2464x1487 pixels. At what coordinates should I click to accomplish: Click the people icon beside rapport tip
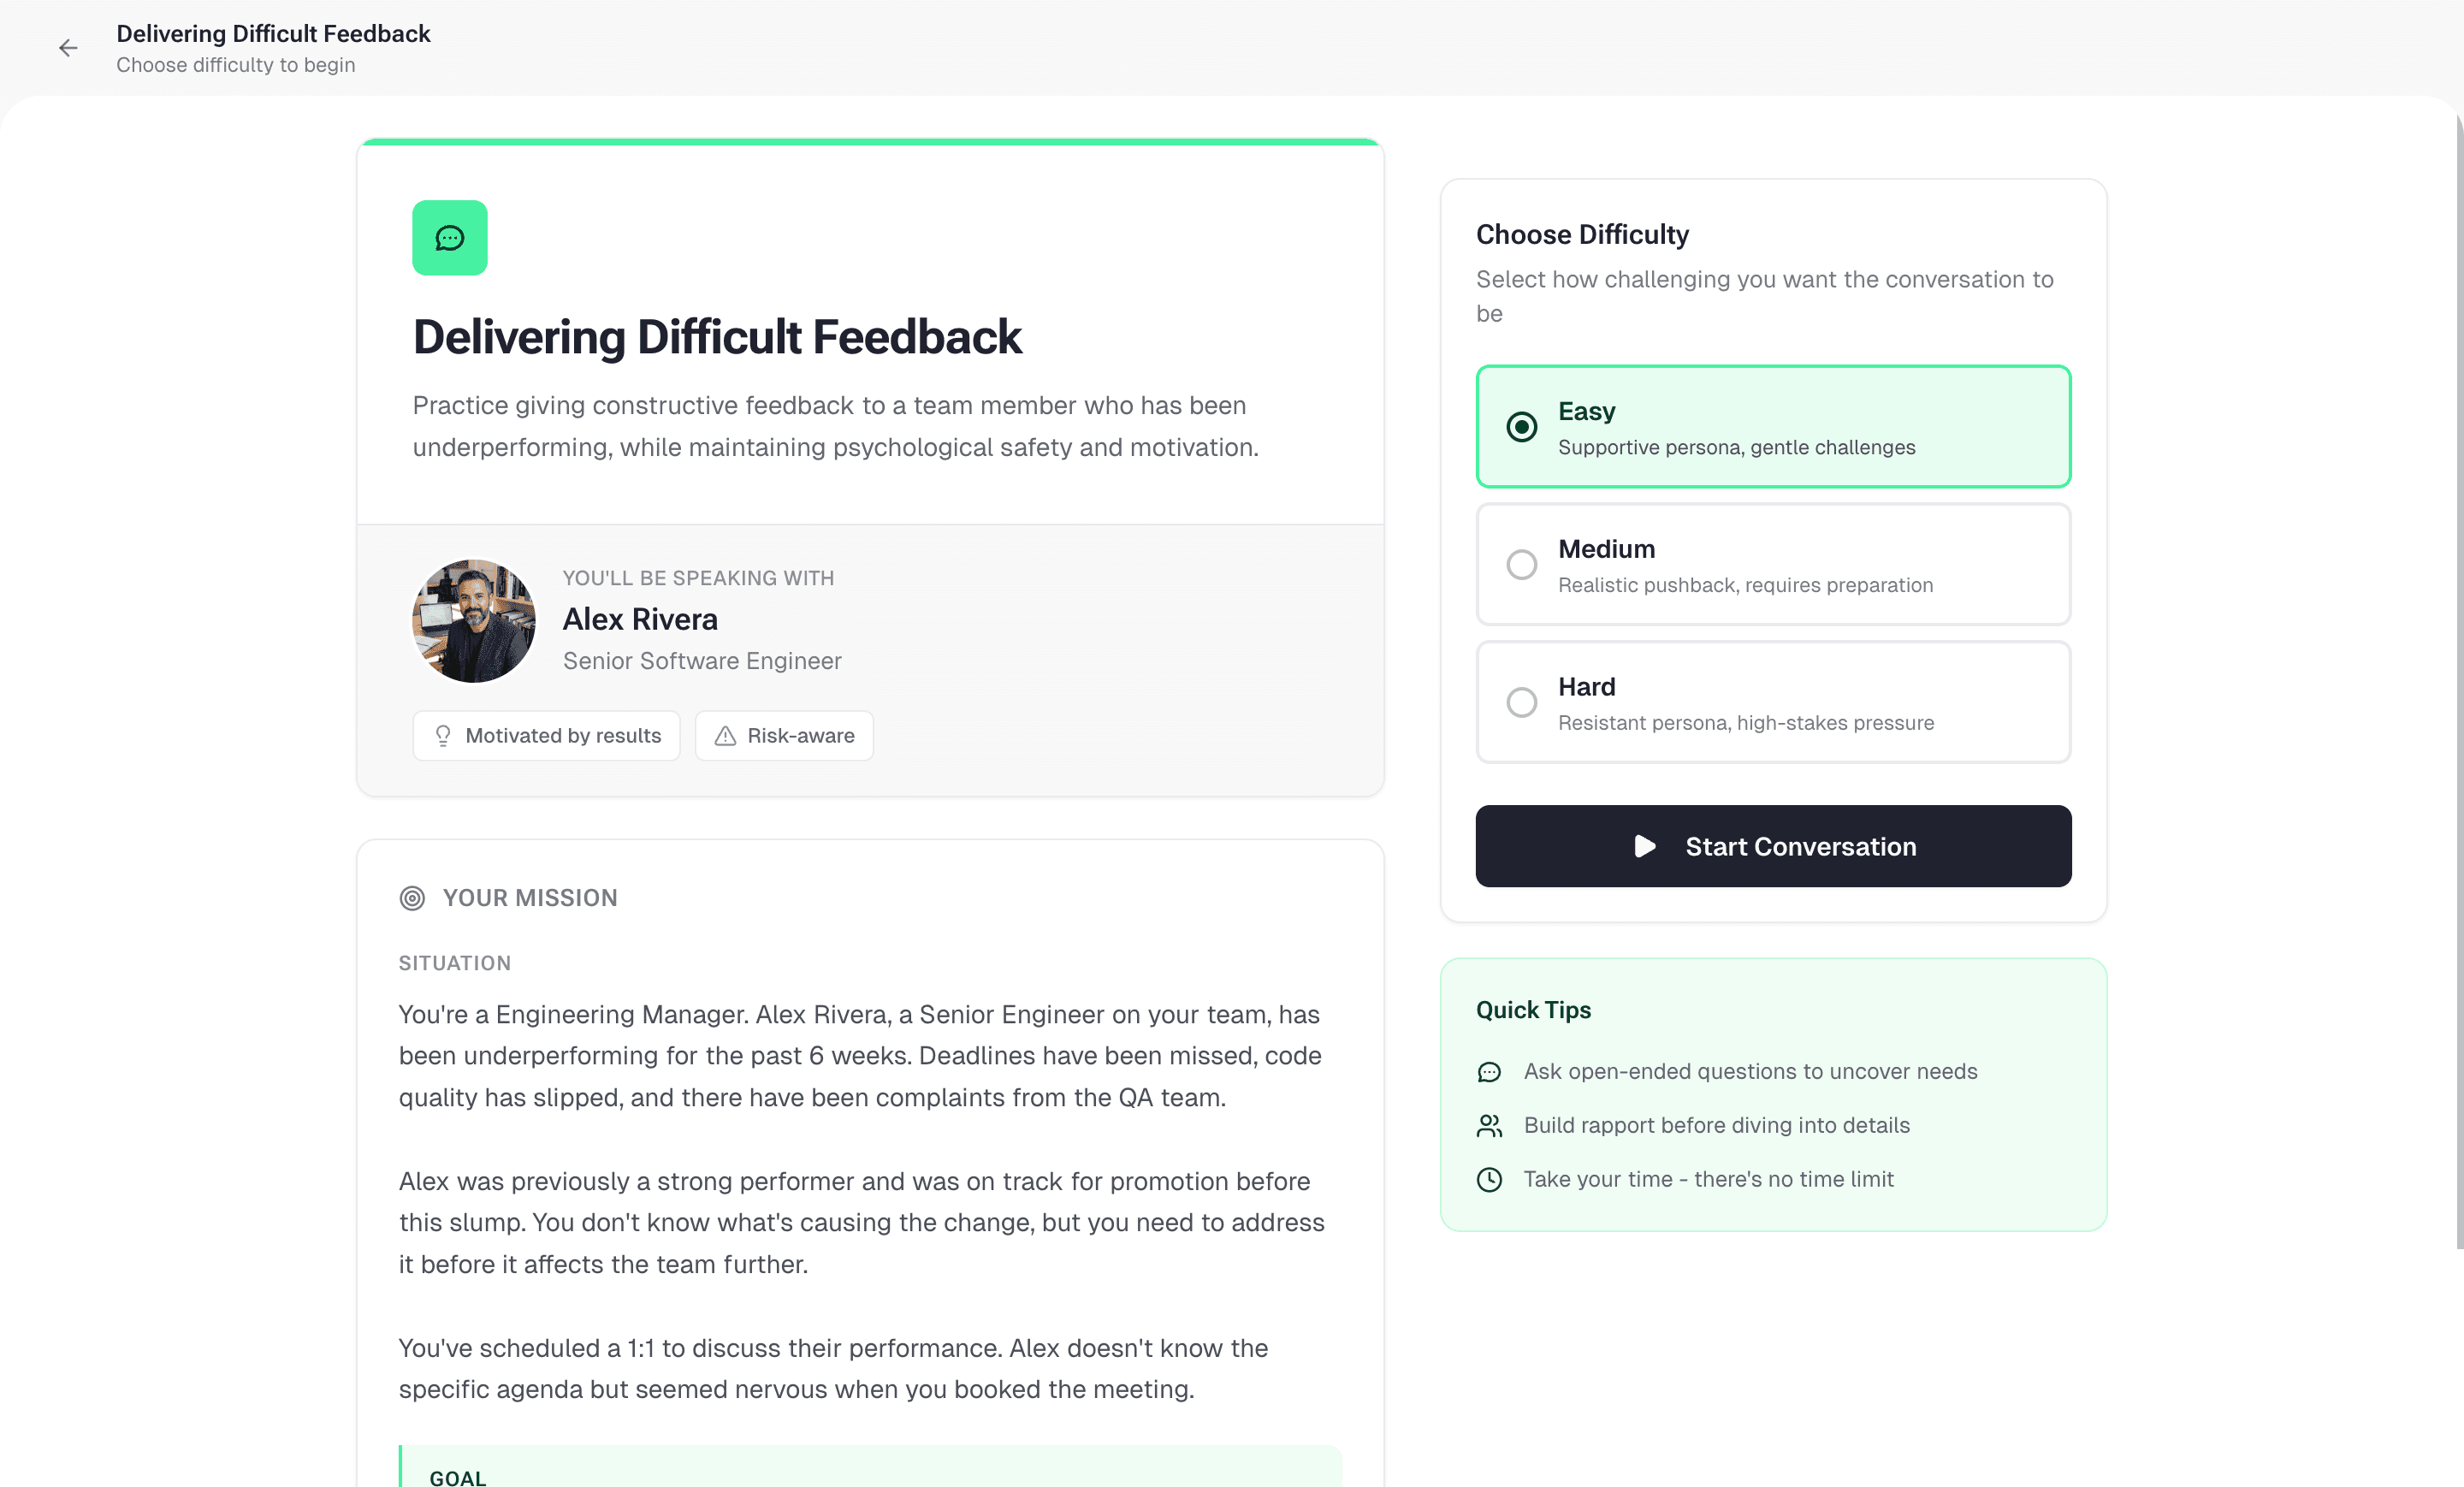[1489, 1126]
